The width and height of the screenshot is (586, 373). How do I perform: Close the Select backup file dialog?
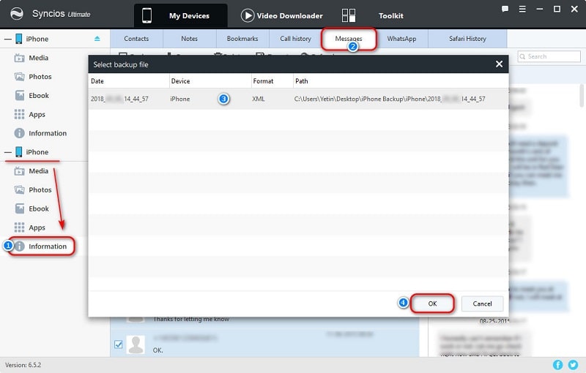[499, 64]
